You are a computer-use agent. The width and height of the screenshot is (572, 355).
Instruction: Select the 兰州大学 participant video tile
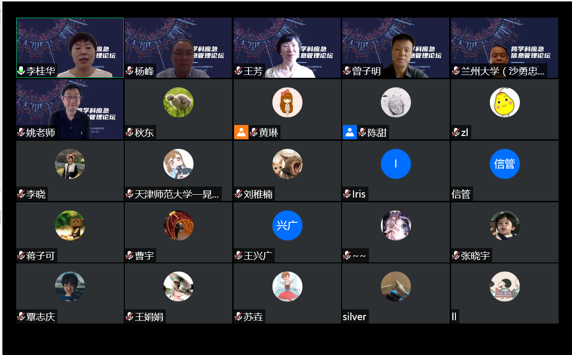point(505,48)
